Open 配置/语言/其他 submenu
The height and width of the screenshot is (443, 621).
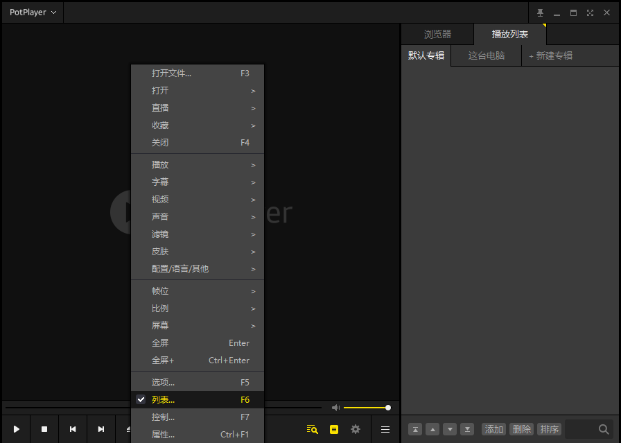tap(198, 269)
